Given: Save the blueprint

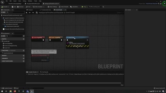Looking at the screenshot, I should [x=14, y=7].
